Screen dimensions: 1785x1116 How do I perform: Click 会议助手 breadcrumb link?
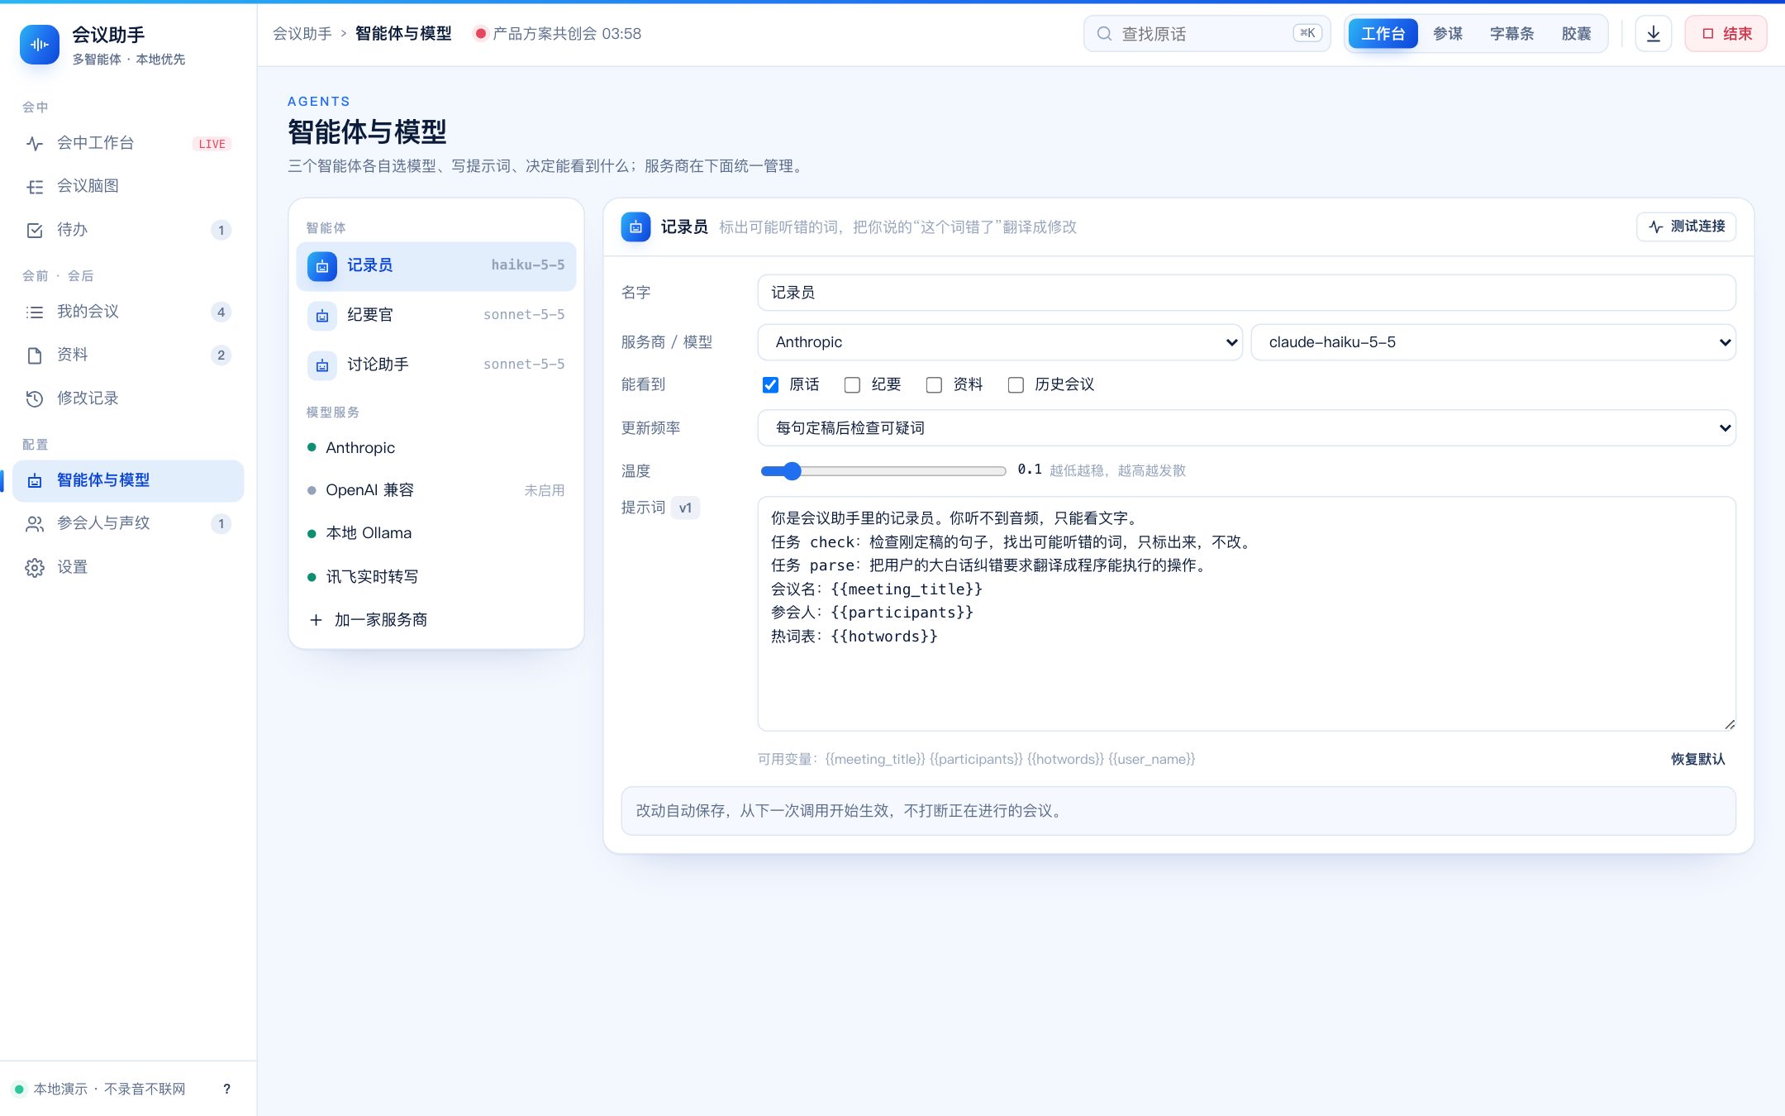pyautogui.click(x=302, y=34)
